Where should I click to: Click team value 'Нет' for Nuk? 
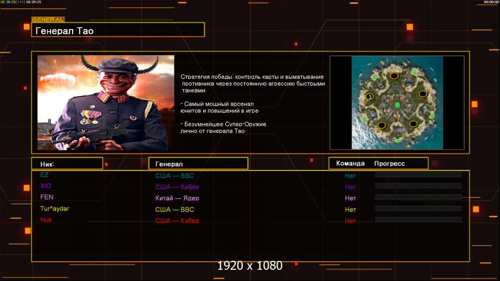(x=350, y=221)
